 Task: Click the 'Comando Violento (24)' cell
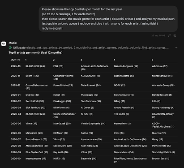coord(64,78)
